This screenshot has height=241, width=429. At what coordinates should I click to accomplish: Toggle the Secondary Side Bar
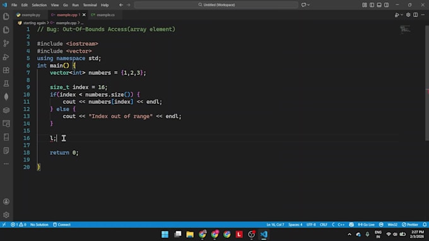click(386, 5)
